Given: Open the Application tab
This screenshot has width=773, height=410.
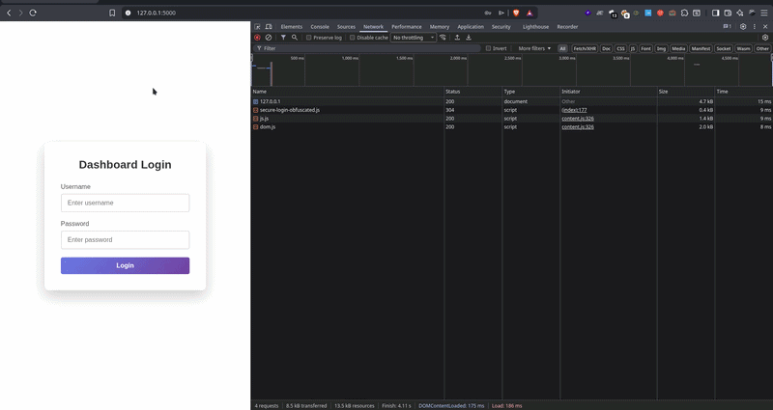Looking at the screenshot, I should (x=471, y=27).
